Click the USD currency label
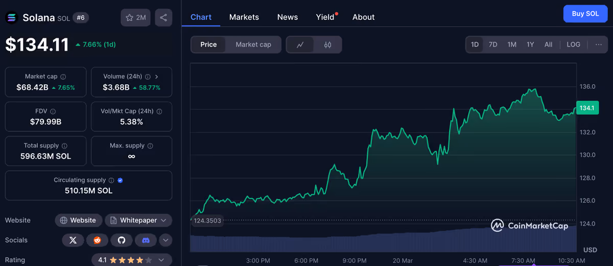This screenshot has height=266, width=613. pyautogui.click(x=590, y=250)
